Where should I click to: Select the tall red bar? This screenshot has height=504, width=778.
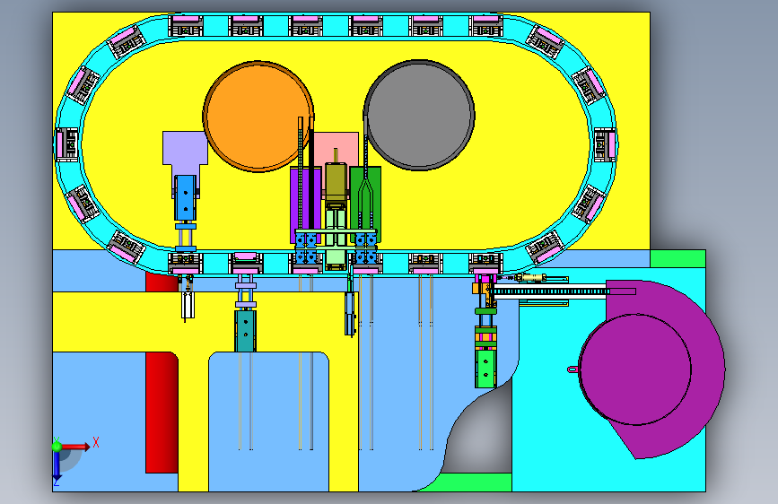(x=162, y=413)
